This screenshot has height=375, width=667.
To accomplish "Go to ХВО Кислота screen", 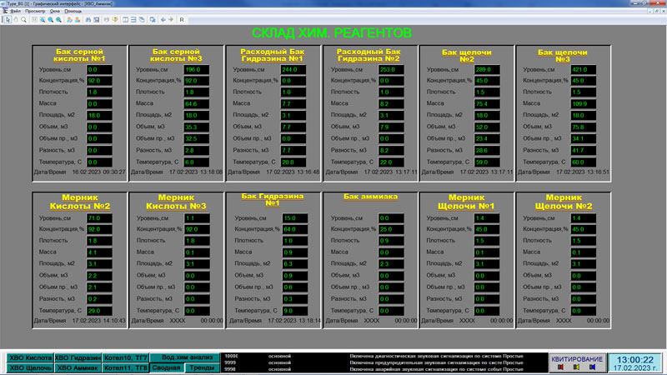I will [x=30, y=357].
